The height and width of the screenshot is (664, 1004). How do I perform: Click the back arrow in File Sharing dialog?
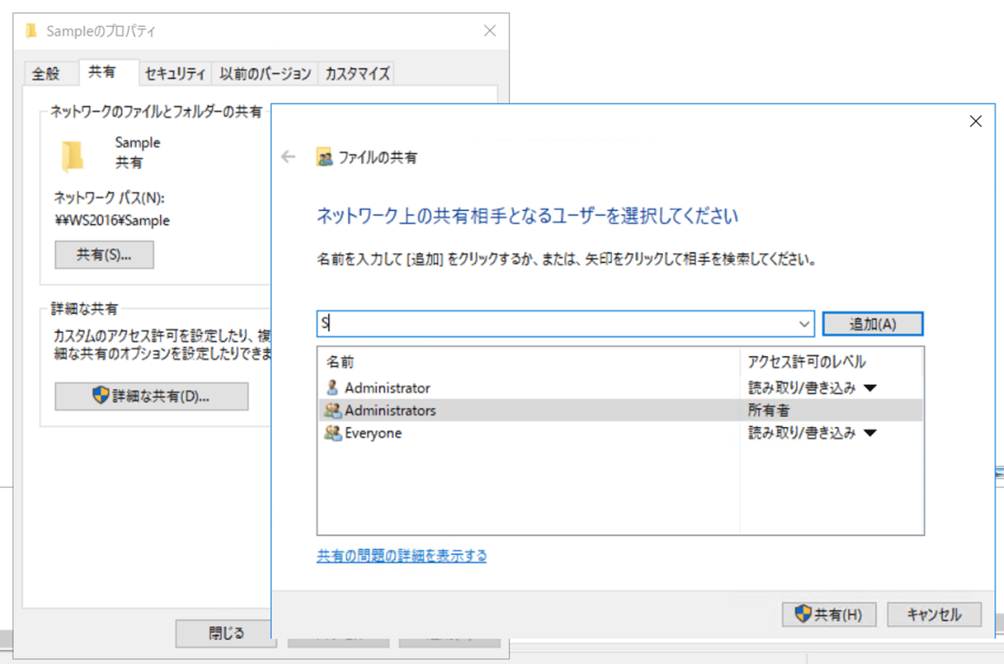[x=288, y=156]
